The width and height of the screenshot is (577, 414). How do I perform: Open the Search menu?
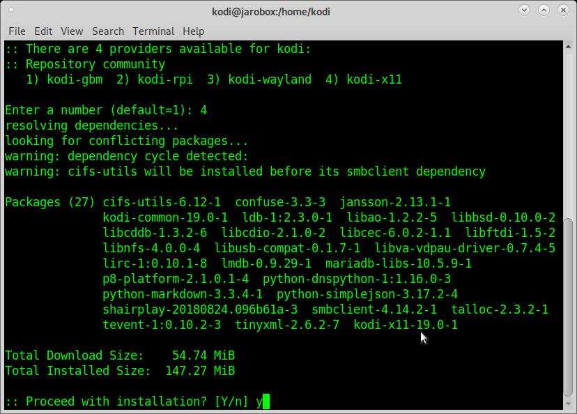coord(107,31)
